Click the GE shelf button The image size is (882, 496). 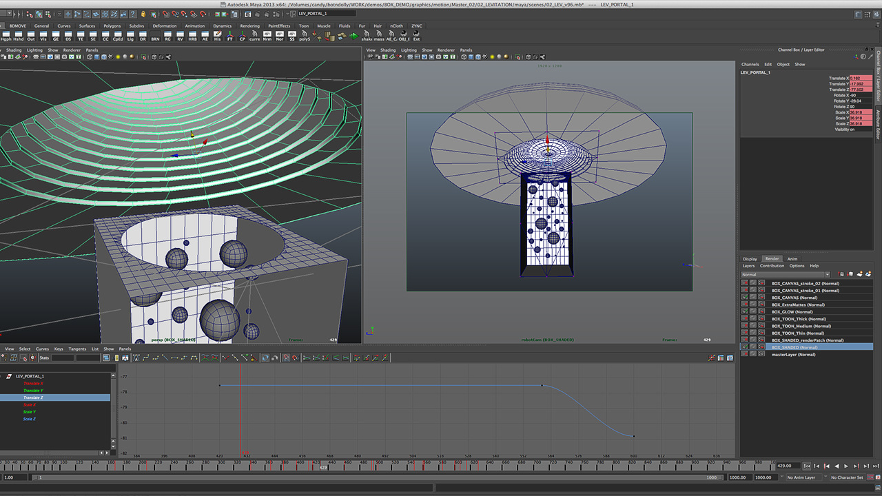pos(56,36)
